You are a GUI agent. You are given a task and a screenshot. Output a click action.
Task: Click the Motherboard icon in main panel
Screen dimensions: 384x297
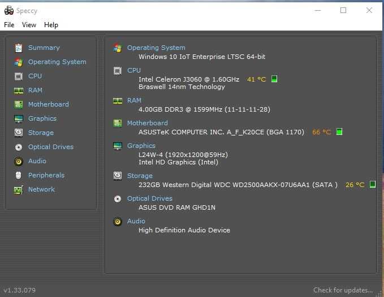coord(118,123)
